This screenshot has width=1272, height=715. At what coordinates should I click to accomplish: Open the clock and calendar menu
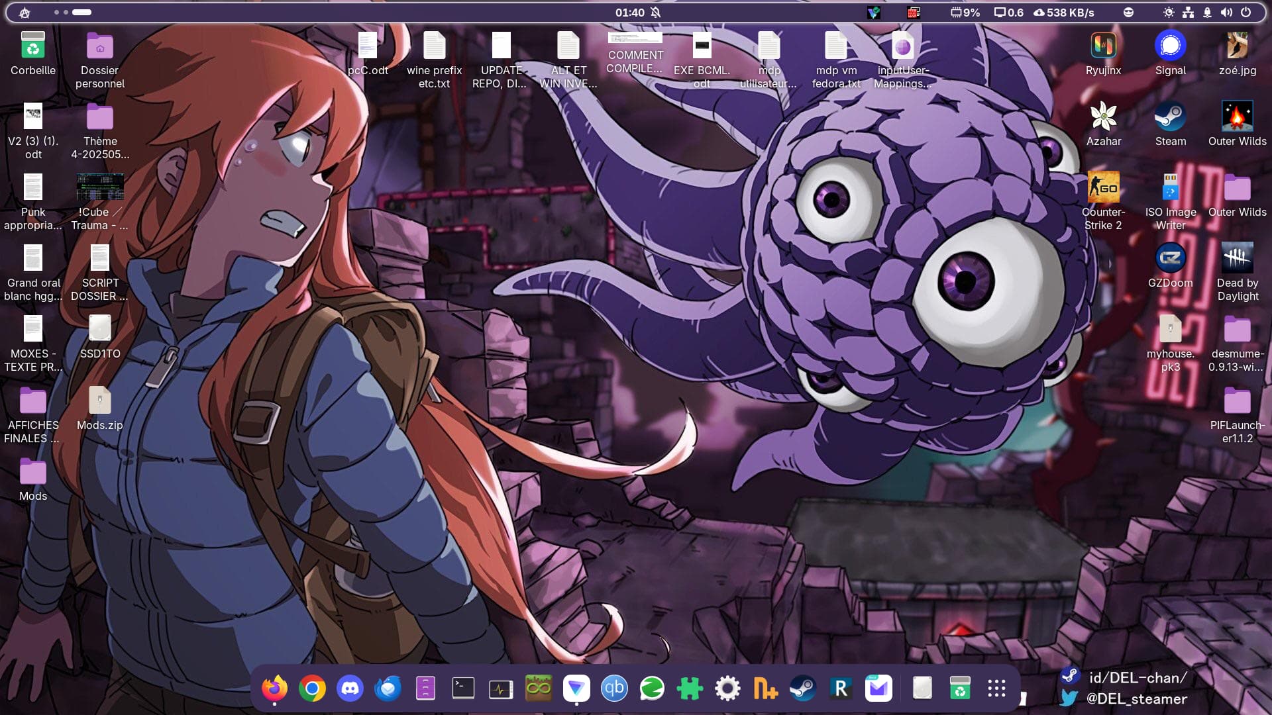point(629,13)
